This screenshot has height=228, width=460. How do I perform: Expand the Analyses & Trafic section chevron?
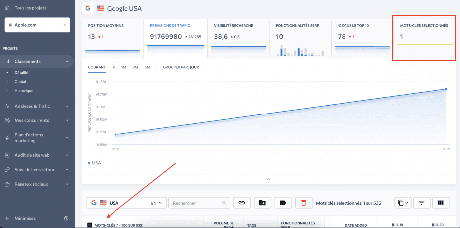[x=67, y=106]
